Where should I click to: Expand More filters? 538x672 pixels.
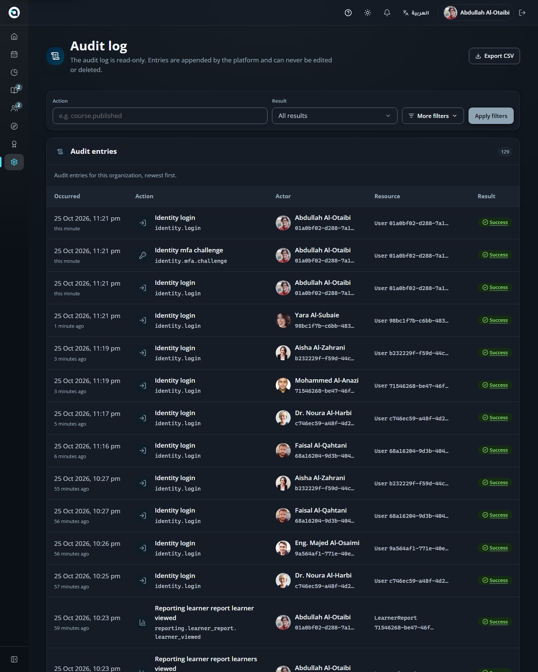[433, 116]
